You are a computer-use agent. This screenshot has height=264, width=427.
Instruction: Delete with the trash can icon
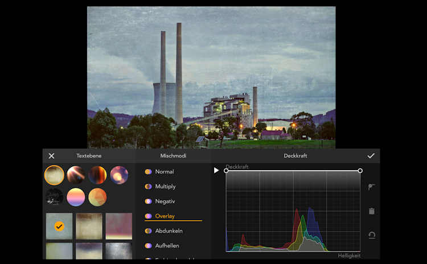point(372,211)
